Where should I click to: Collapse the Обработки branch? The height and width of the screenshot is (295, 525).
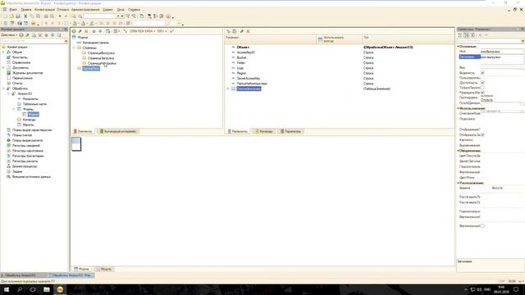point(3,88)
